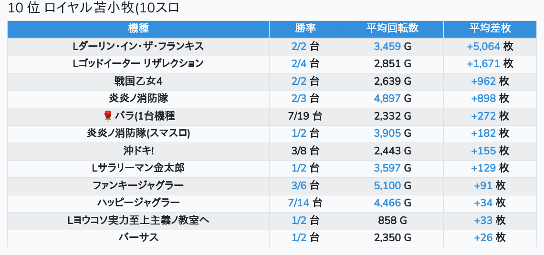Sort table by 機種 column header

[x=138, y=29]
